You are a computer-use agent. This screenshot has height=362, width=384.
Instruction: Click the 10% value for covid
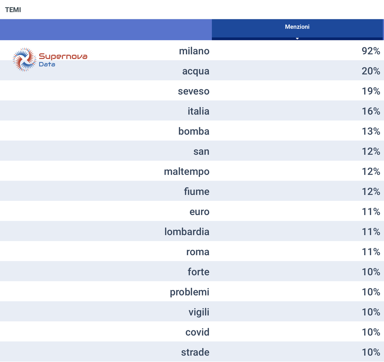pos(371,332)
